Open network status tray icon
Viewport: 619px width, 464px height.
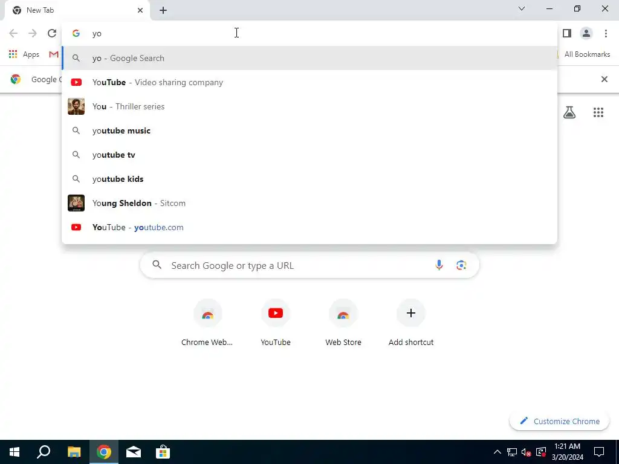pos(512,452)
